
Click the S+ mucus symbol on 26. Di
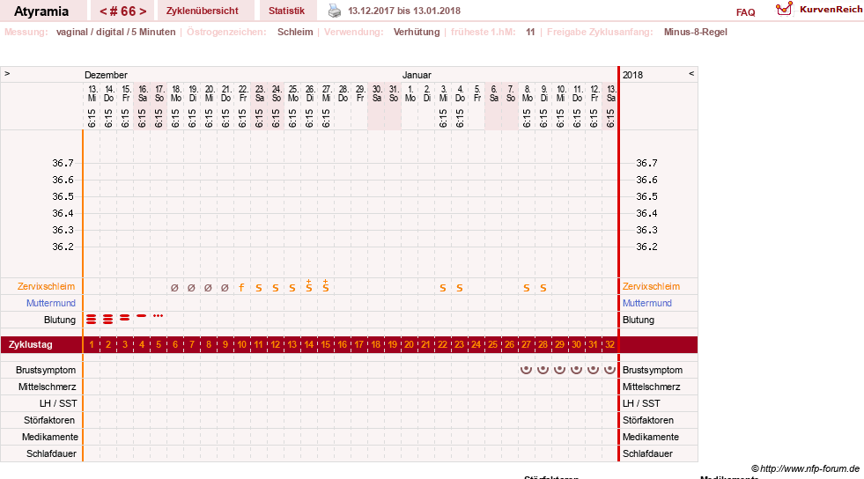pyautogui.click(x=308, y=286)
